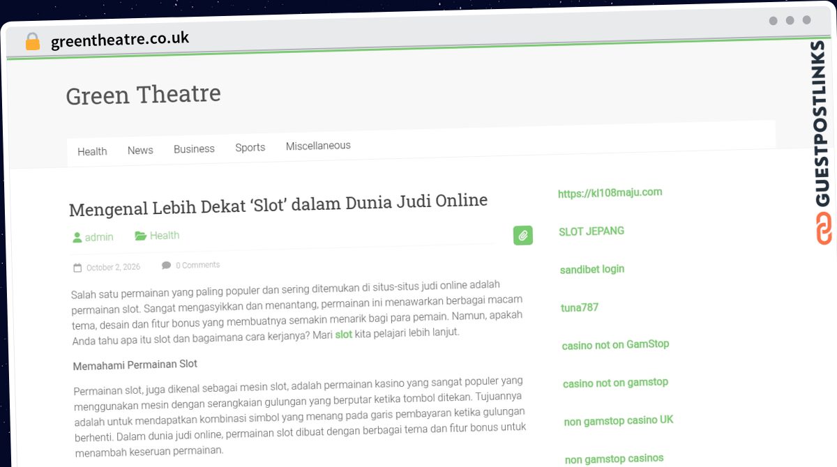
Task: Click the 'non gamstop casinos' sidebar link
Action: 614,459
